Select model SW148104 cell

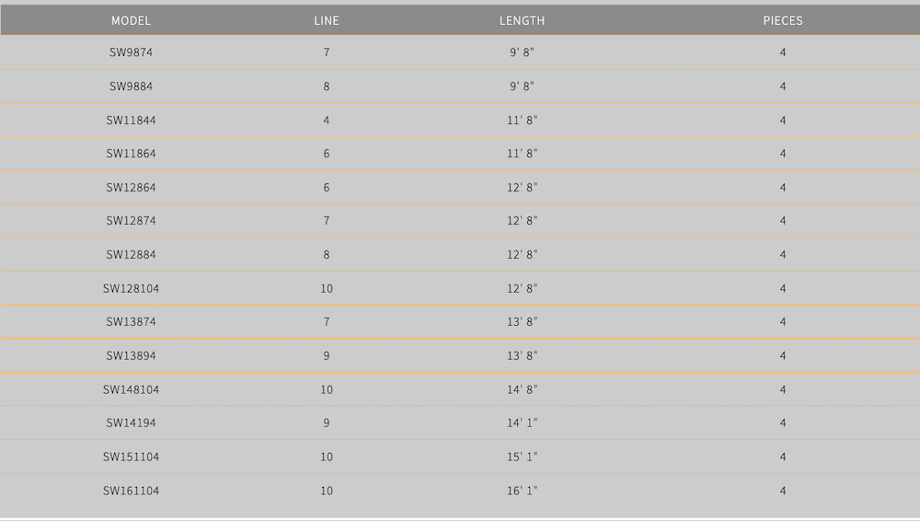coord(131,390)
